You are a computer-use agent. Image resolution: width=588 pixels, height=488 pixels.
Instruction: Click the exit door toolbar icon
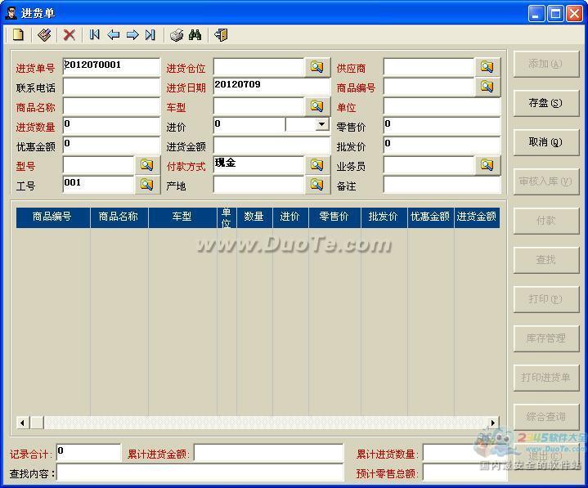pos(221,35)
